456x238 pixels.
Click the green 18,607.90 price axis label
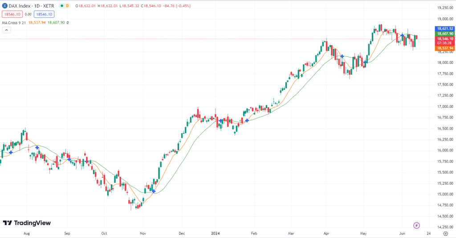click(x=445, y=34)
